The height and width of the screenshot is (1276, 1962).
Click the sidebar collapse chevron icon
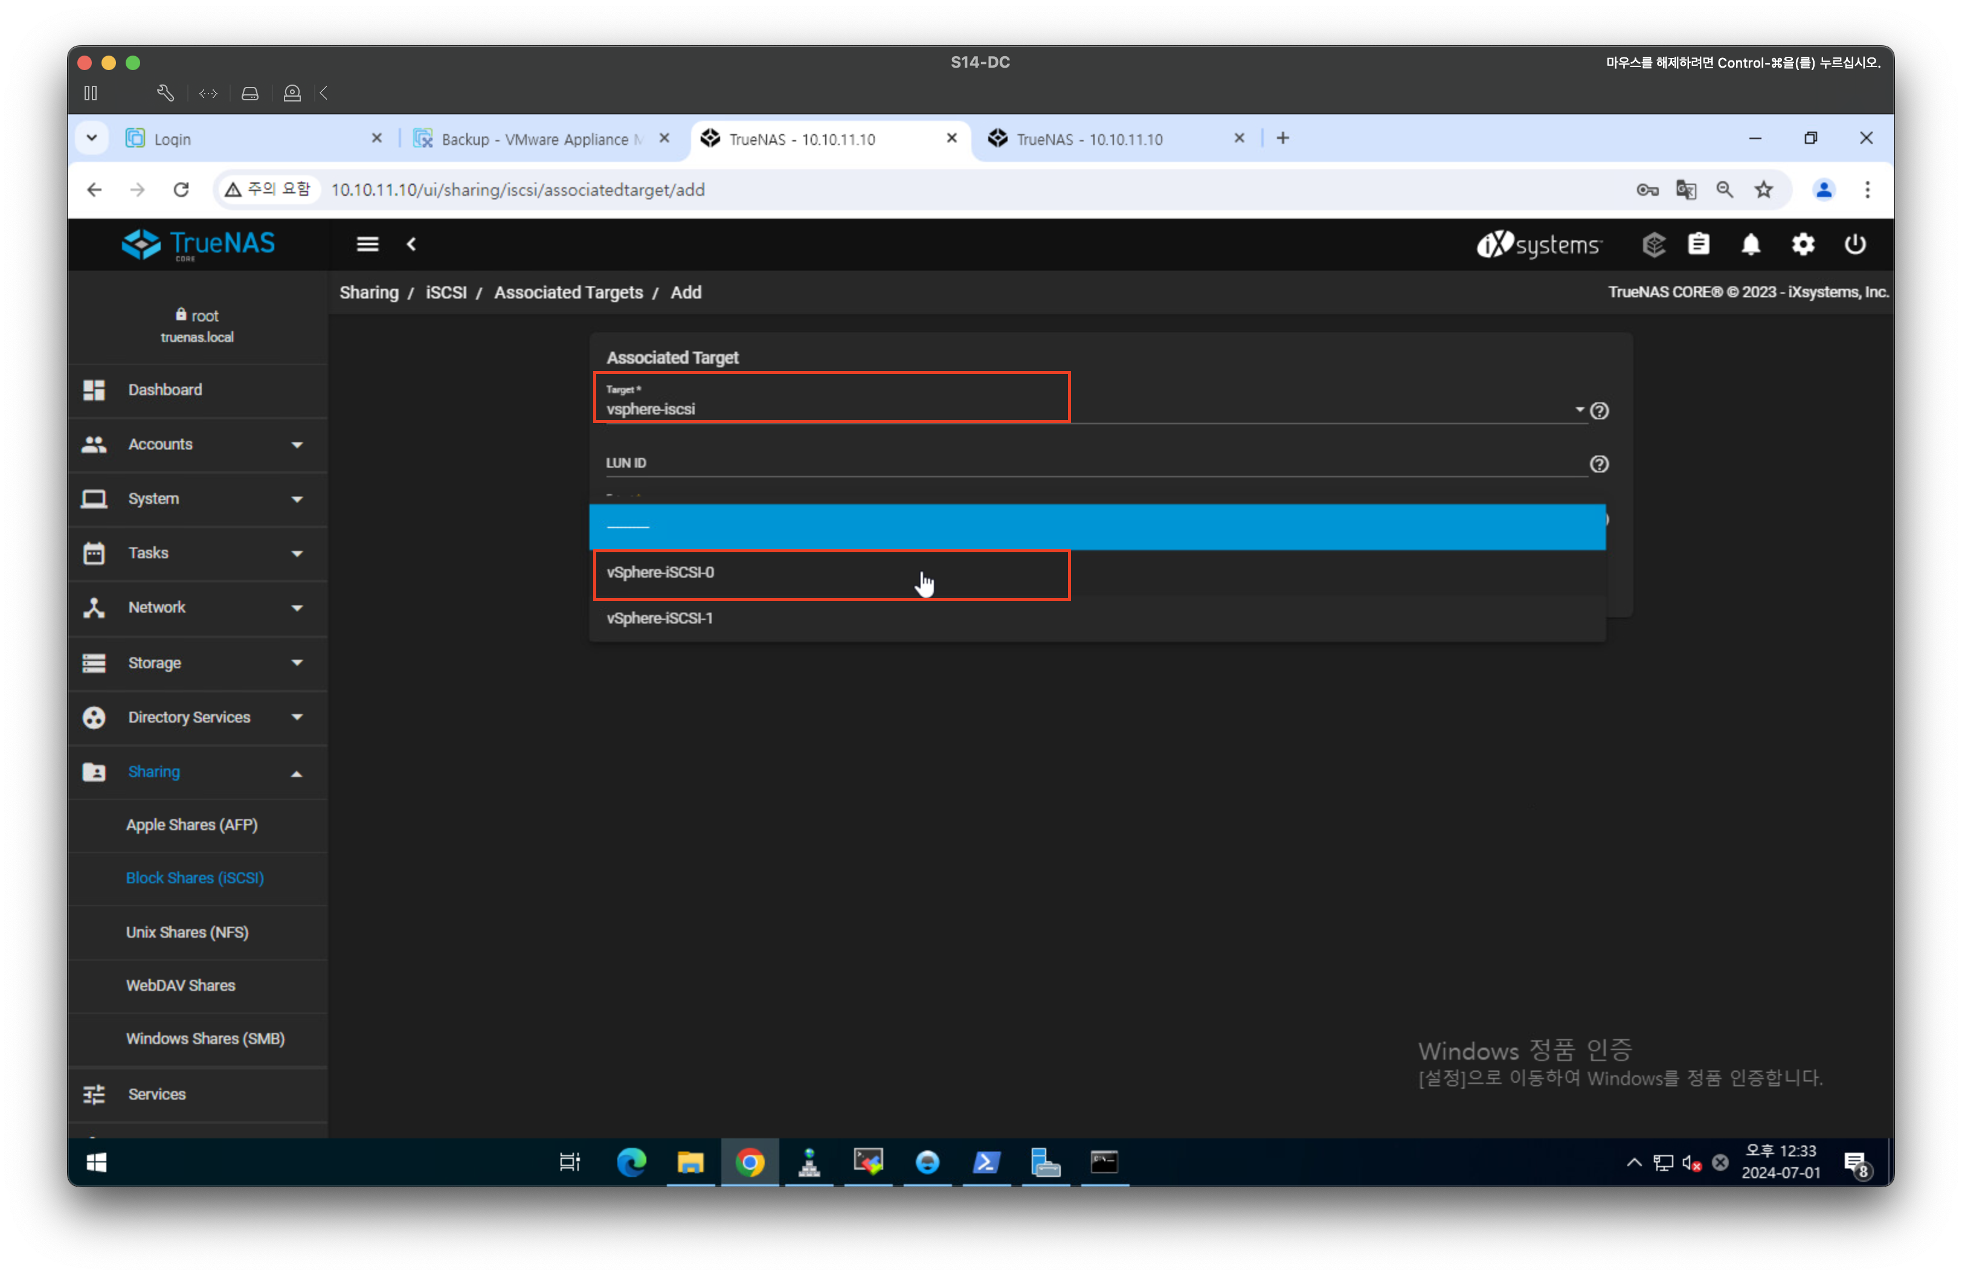click(411, 244)
